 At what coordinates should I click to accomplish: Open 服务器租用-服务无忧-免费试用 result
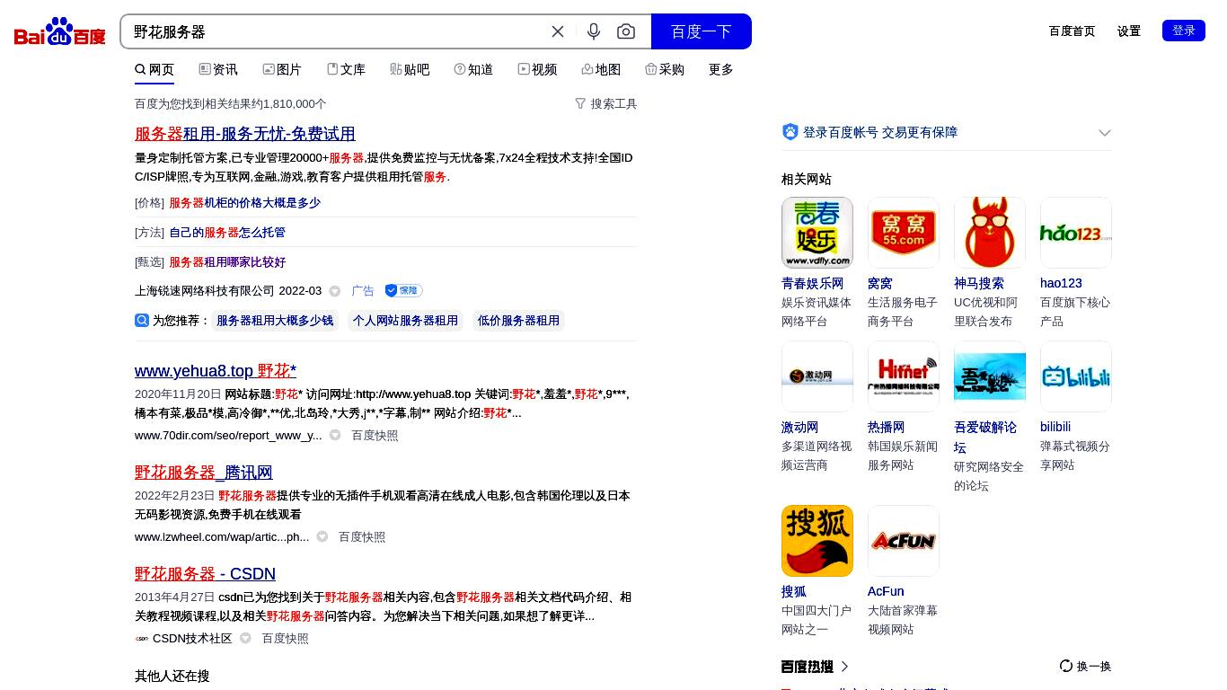tap(245, 134)
